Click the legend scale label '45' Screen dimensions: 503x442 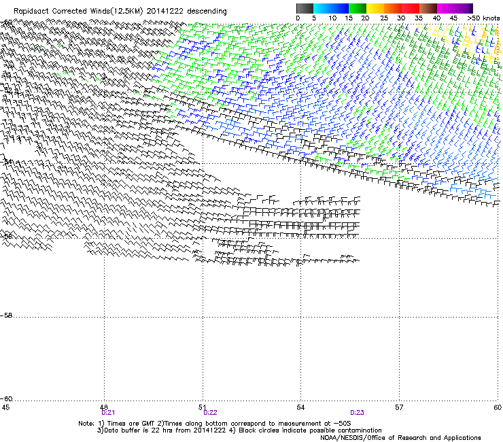pyautogui.click(x=453, y=18)
